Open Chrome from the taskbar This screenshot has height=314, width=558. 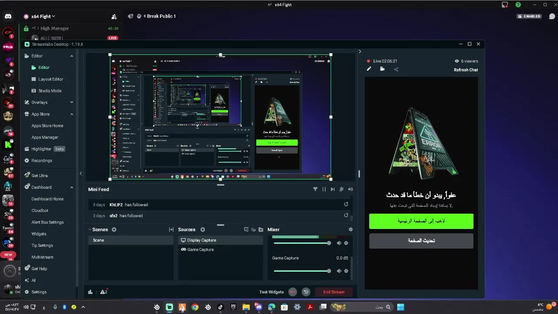click(x=195, y=307)
